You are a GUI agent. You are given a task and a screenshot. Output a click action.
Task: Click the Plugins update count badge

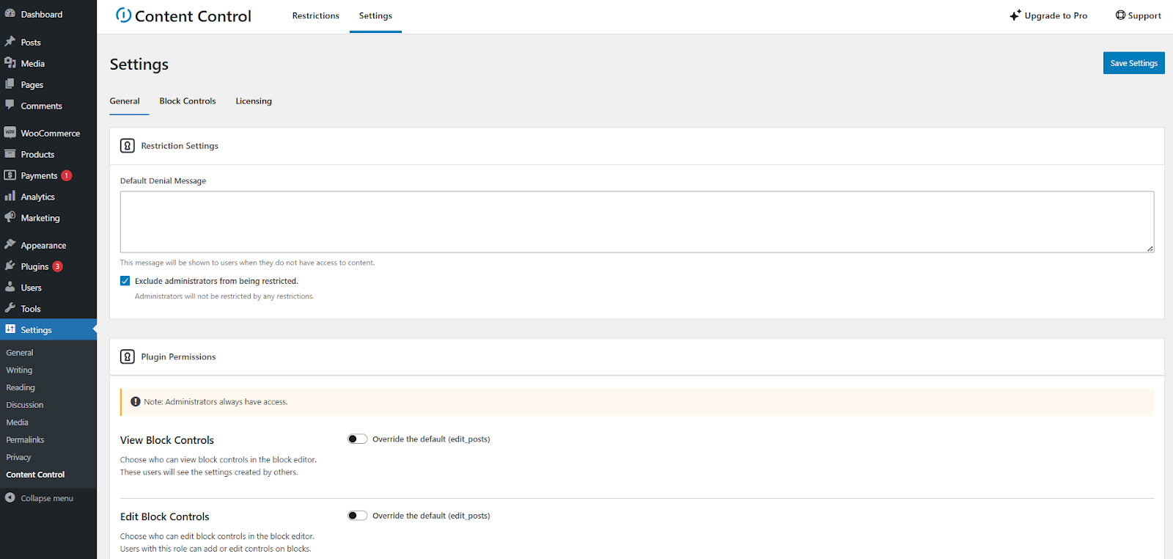57,266
